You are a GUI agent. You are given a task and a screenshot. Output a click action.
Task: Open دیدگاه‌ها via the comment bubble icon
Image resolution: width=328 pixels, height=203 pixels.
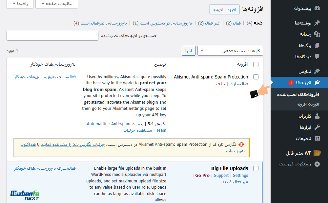click(317, 57)
